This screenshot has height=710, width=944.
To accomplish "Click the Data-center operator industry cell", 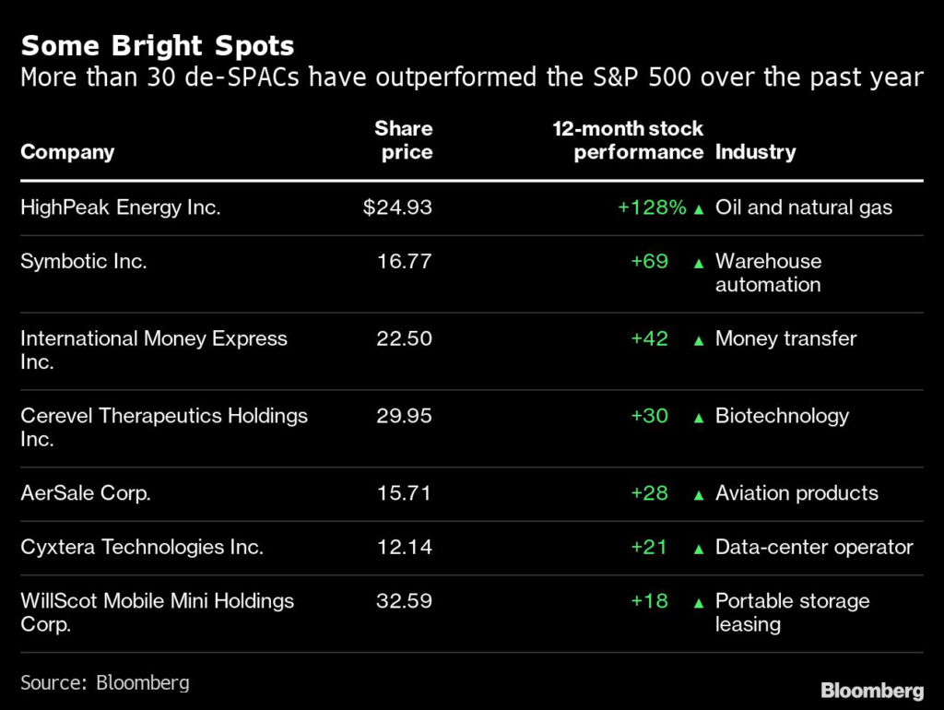I will [814, 547].
